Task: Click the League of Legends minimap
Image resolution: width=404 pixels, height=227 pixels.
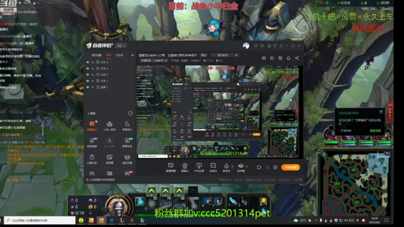Action: pos(356,183)
